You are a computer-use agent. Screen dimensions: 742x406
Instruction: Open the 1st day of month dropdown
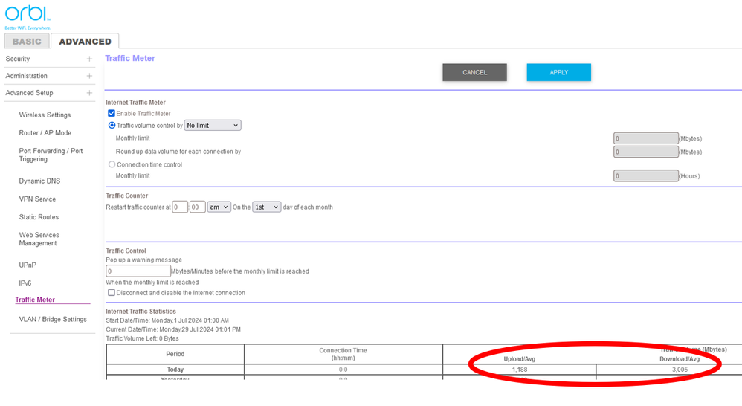coord(266,207)
